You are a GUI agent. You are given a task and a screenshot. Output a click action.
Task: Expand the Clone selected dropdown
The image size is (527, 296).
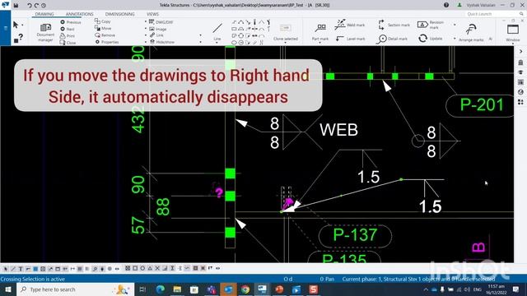click(x=286, y=43)
